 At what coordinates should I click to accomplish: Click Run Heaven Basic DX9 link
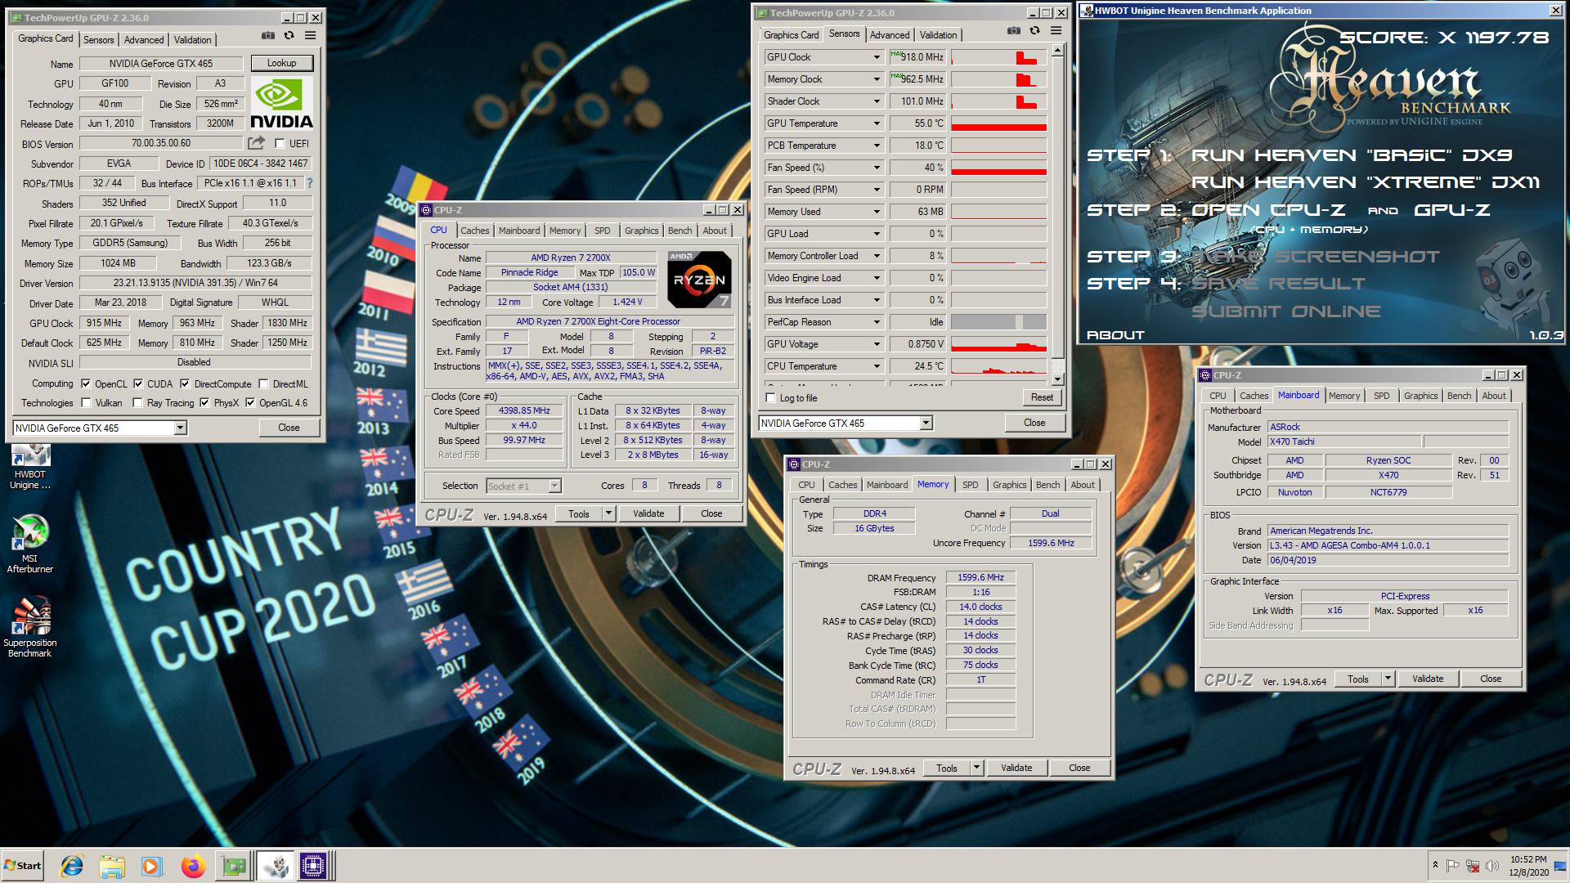pyautogui.click(x=1352, y=155)
